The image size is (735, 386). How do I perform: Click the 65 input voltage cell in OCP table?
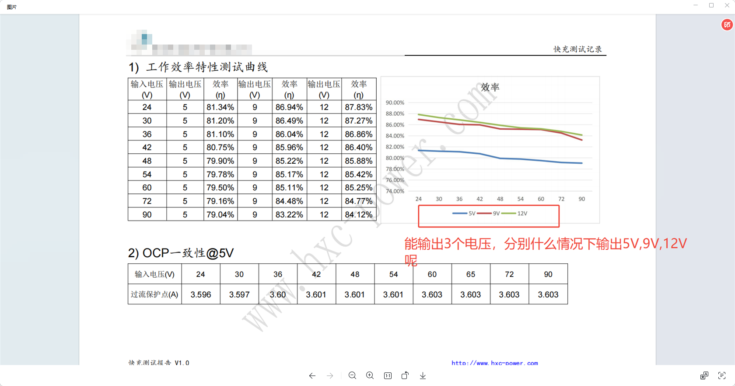pos(471,274)
